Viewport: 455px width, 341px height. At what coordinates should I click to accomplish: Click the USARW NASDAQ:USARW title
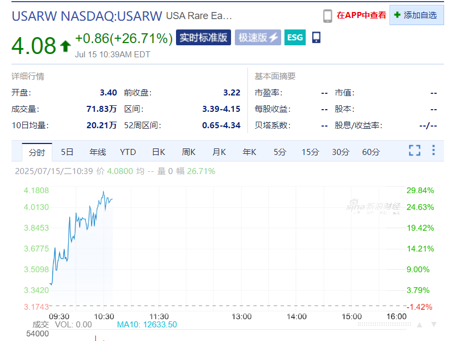[87, 16]
